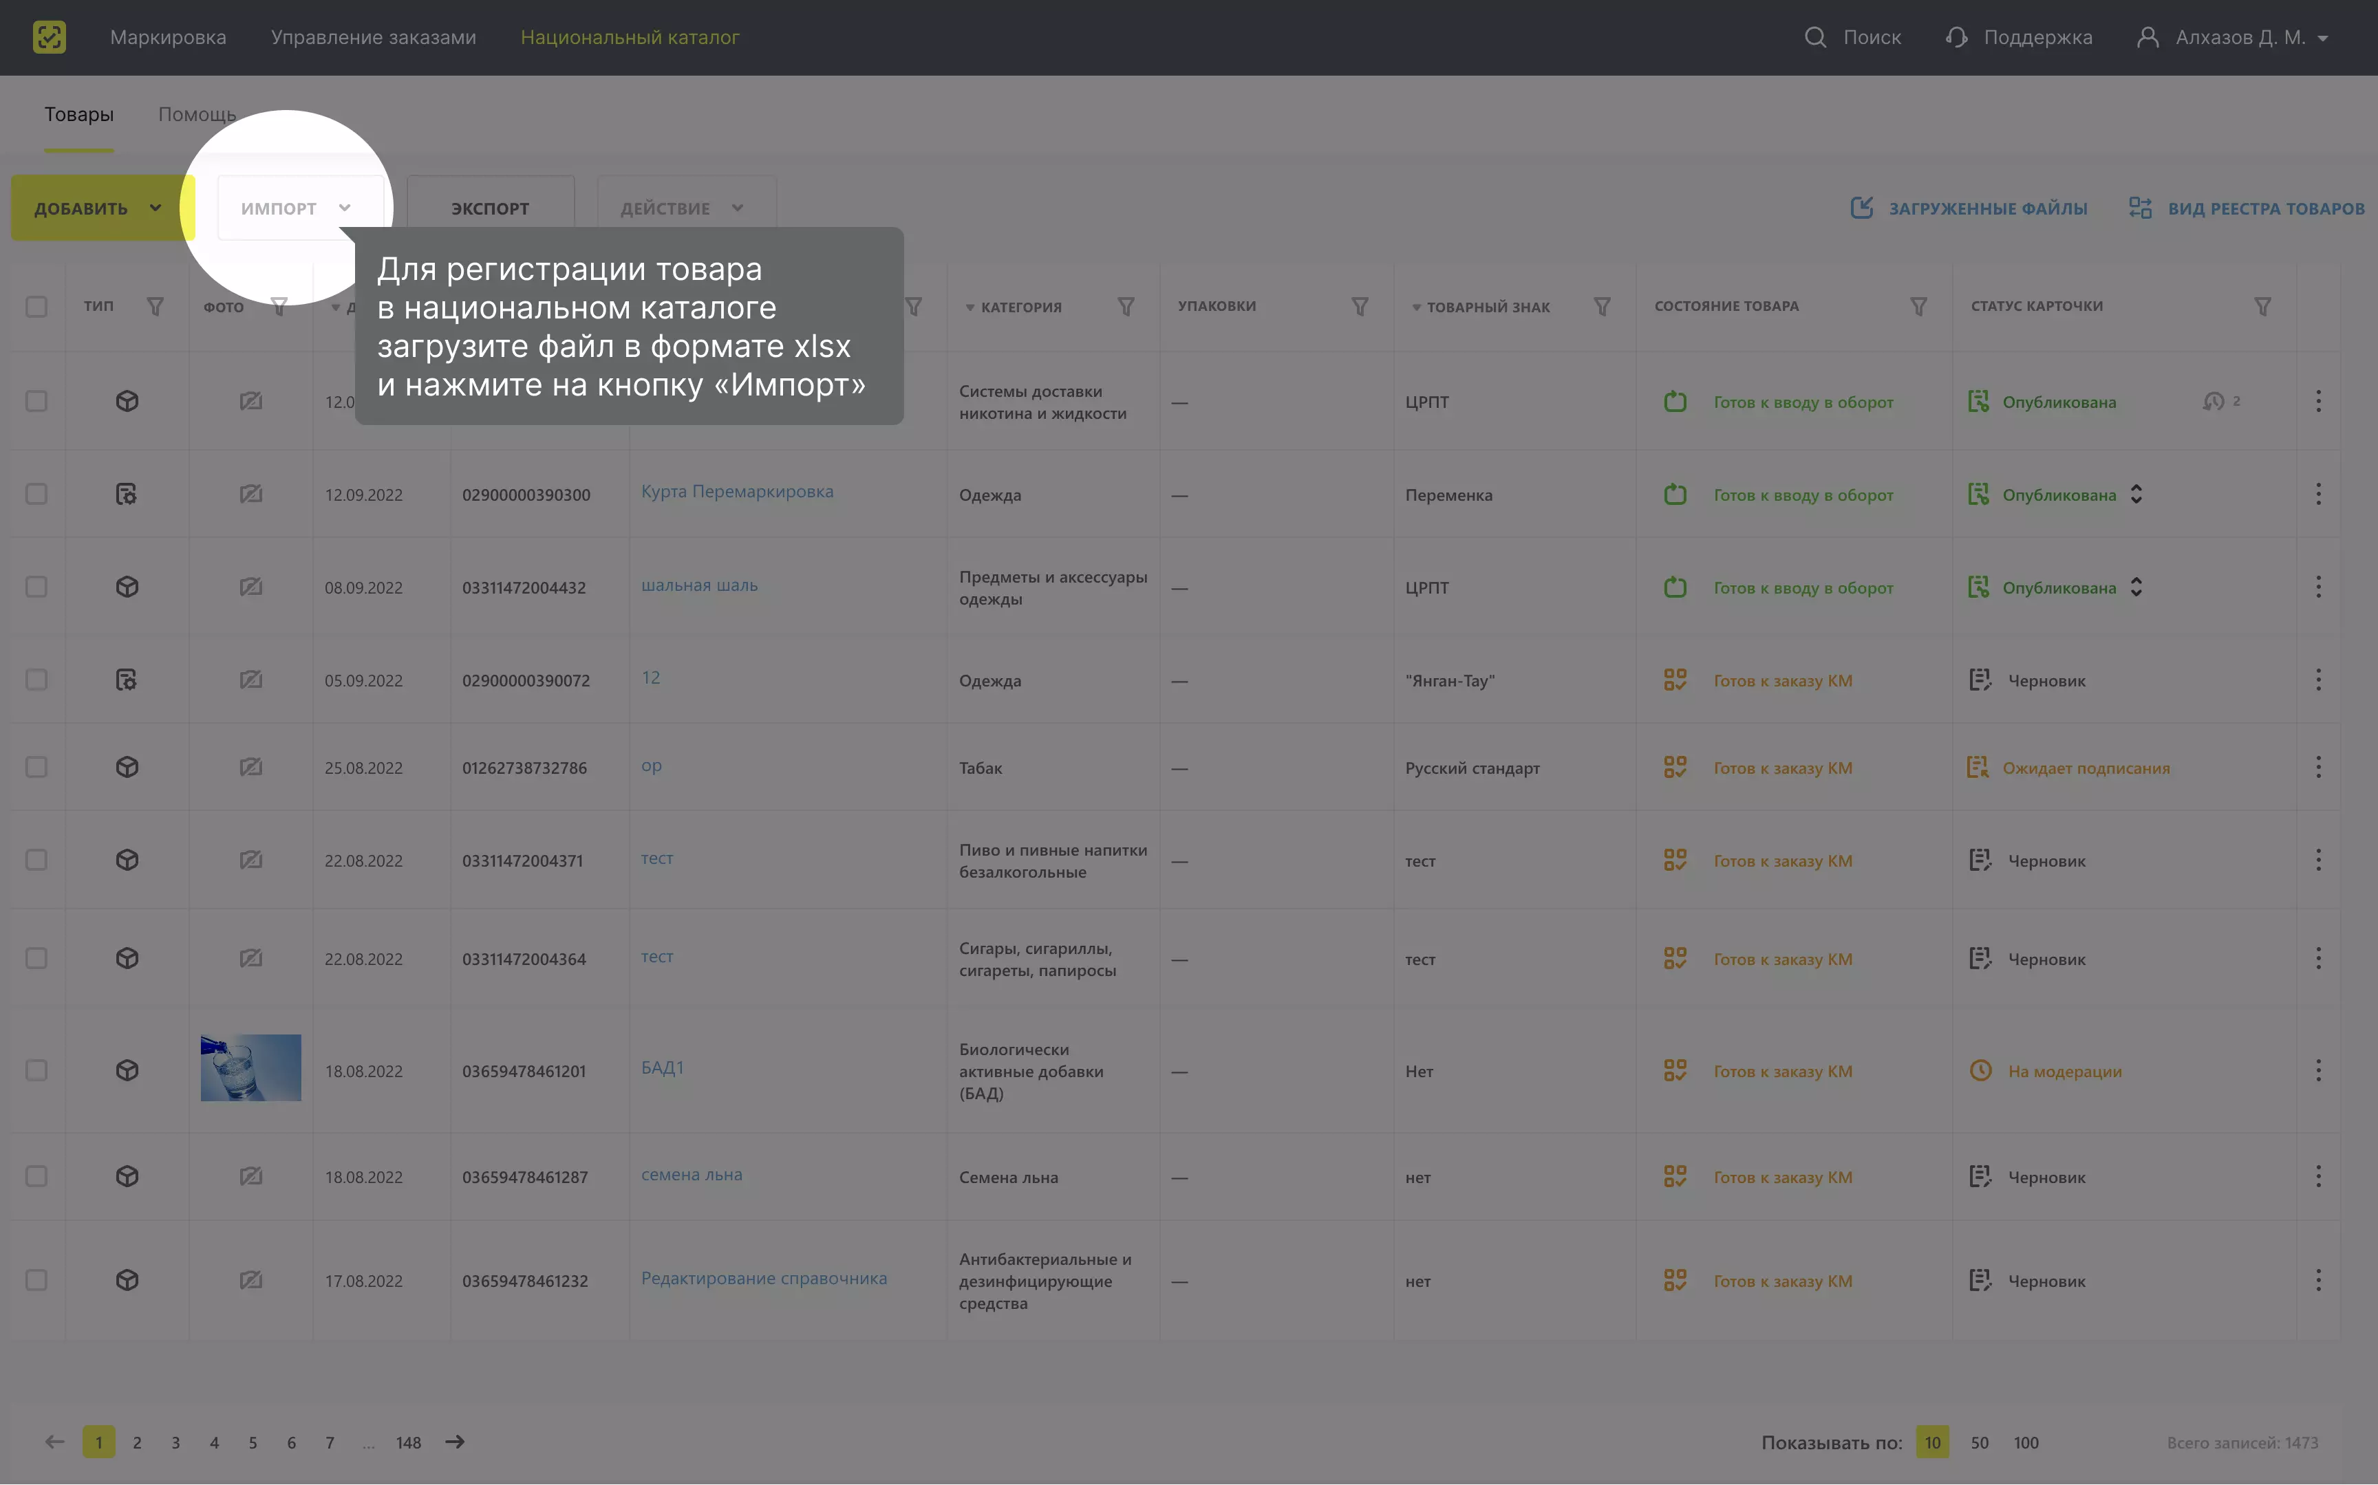Click no-photo icon in шальная шаль row

coord(250,586)
